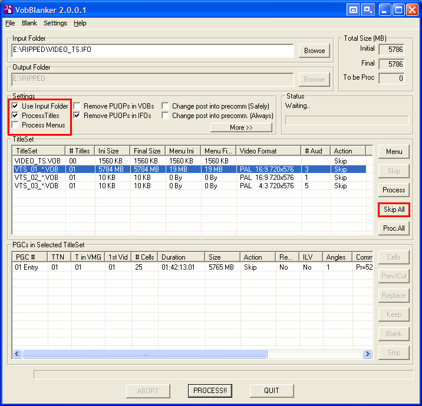Open the Settings menu
Screen dimensions: 422x406
(55, 23)
